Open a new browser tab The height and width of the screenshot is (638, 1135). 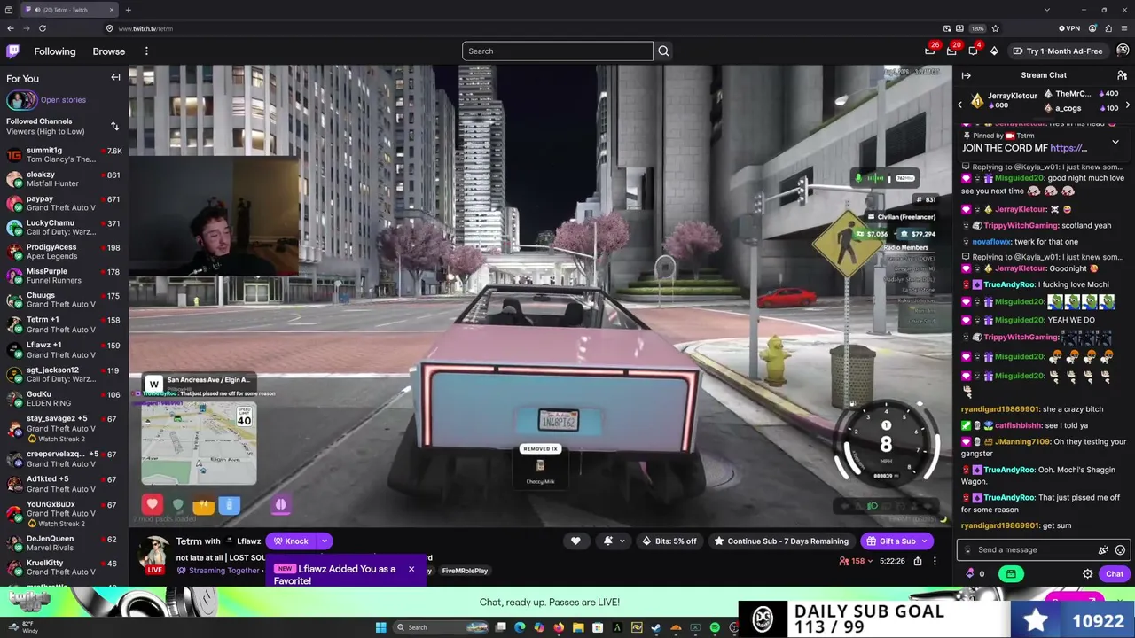[128, 10]
